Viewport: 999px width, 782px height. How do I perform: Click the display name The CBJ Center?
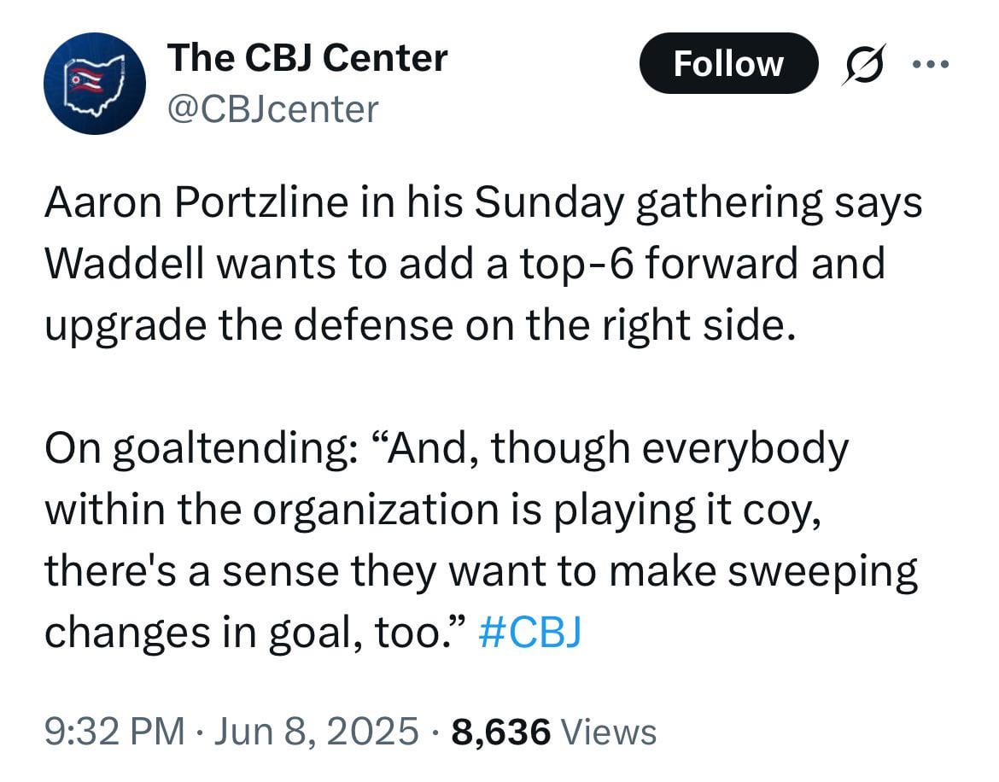[x=307, y=58]
